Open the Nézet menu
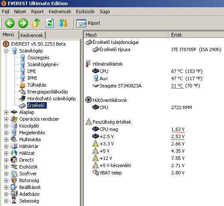 (20, 12)
